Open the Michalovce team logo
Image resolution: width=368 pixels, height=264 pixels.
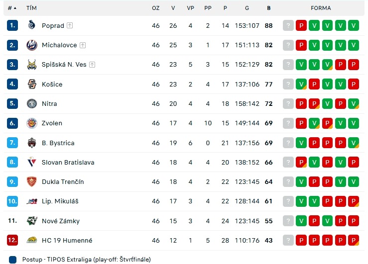pos(31,45)
